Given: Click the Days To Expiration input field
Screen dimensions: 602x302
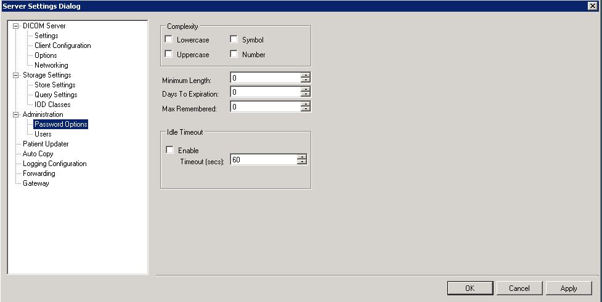Looking at the screenshot, I should point(266,92).
